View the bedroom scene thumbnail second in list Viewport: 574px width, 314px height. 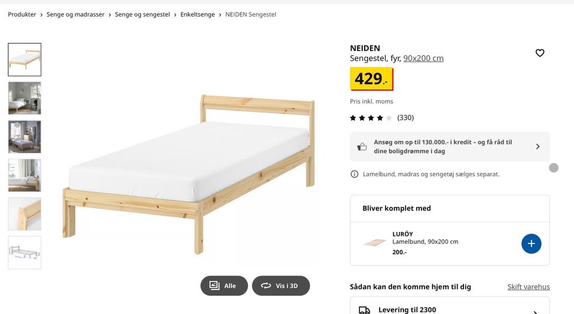tap(25, 98)
